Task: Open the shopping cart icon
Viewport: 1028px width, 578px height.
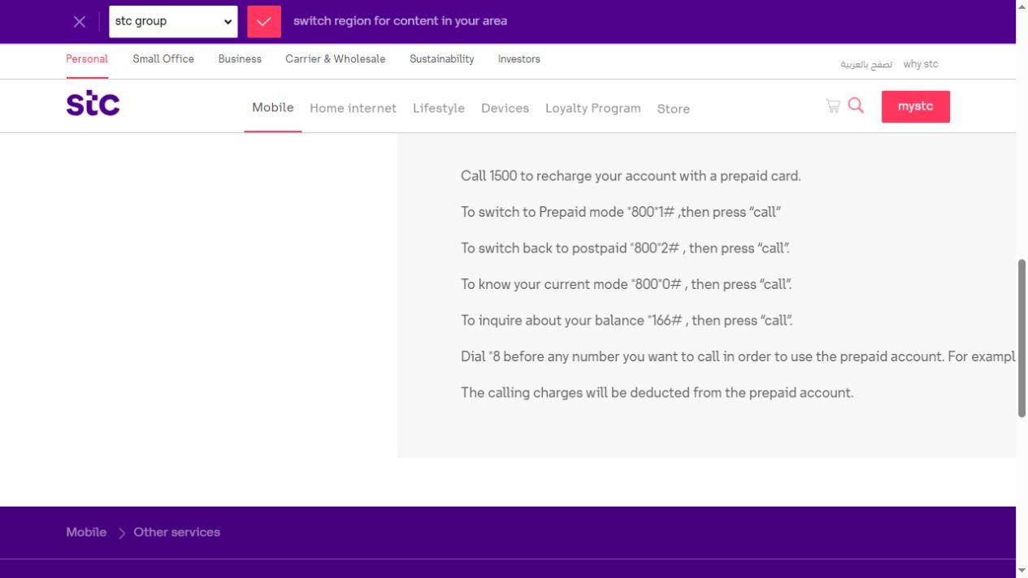Action: (x=832, y=106)
